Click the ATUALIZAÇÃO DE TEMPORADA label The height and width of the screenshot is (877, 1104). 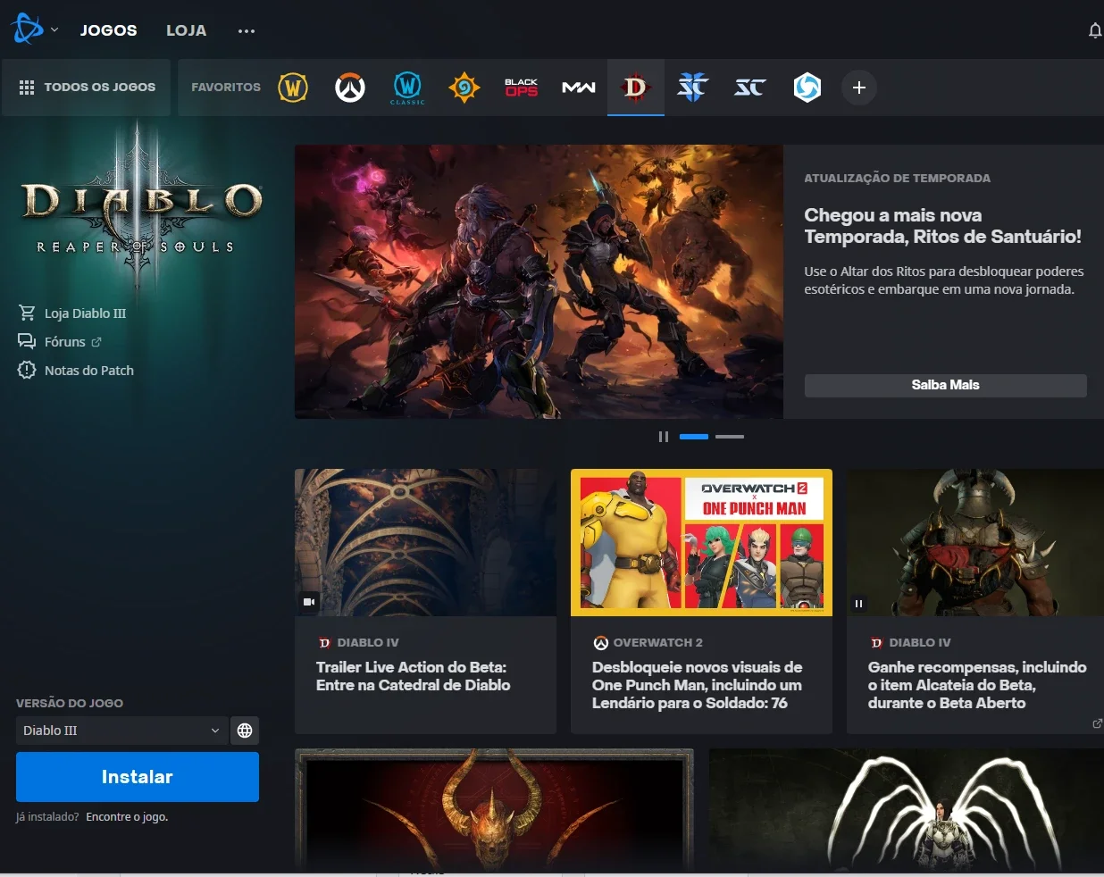click(x=897, y=178)
